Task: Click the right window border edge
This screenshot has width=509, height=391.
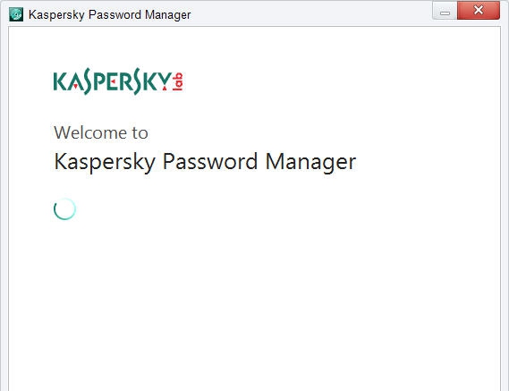Action: coord(505,208)
